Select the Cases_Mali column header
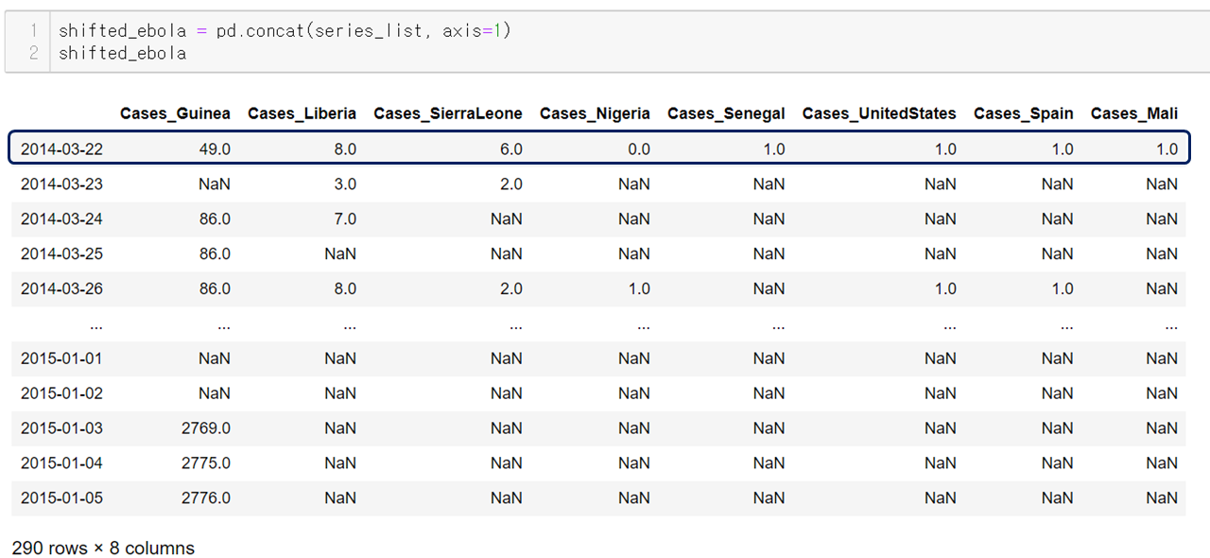The height and width of the screenshot is (558, 1210). (1133, 113)
